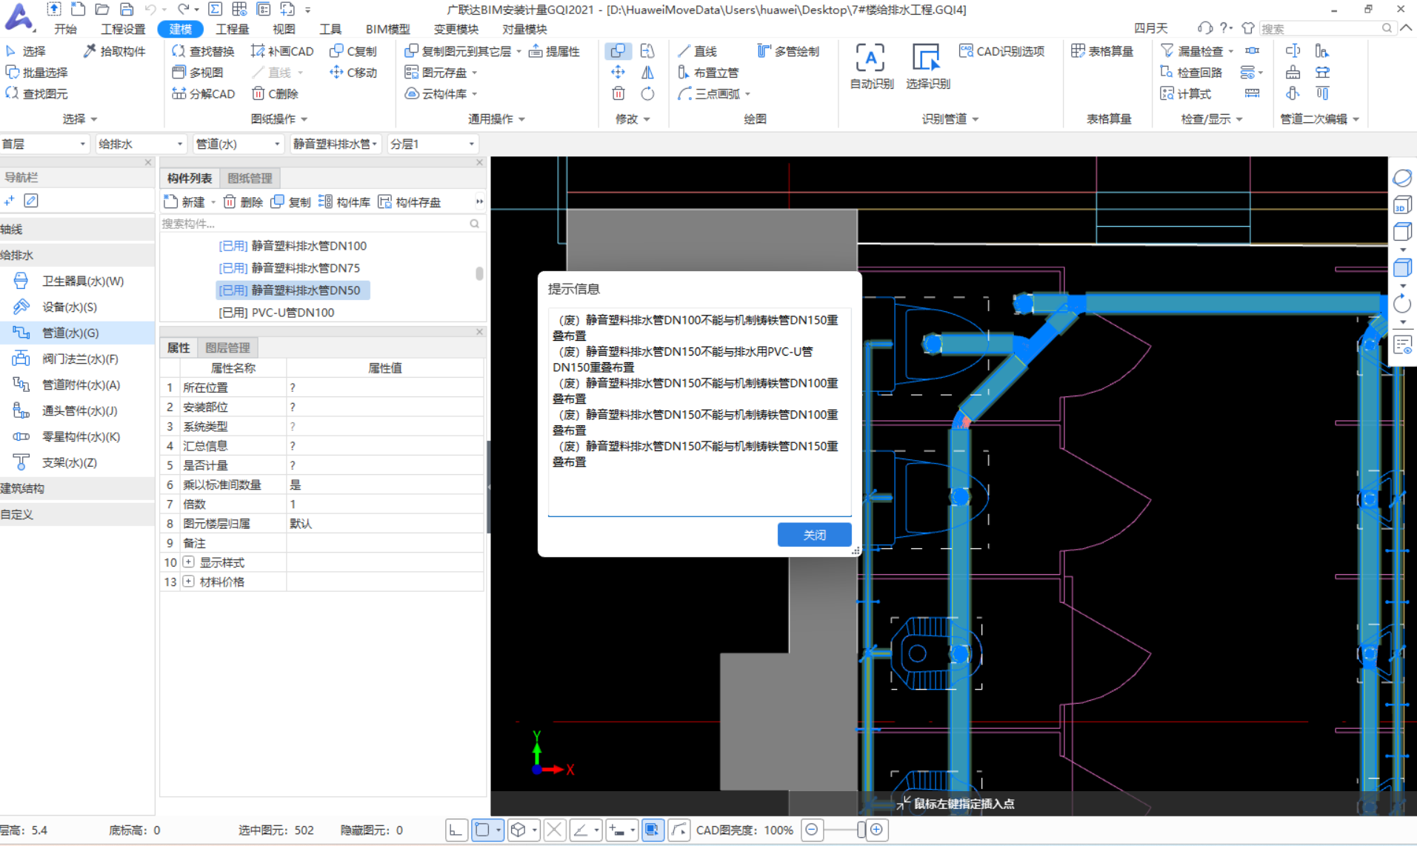Toggle the orthogonal mode status bar icon
The image size is (1417, 846).
[456, 830]
